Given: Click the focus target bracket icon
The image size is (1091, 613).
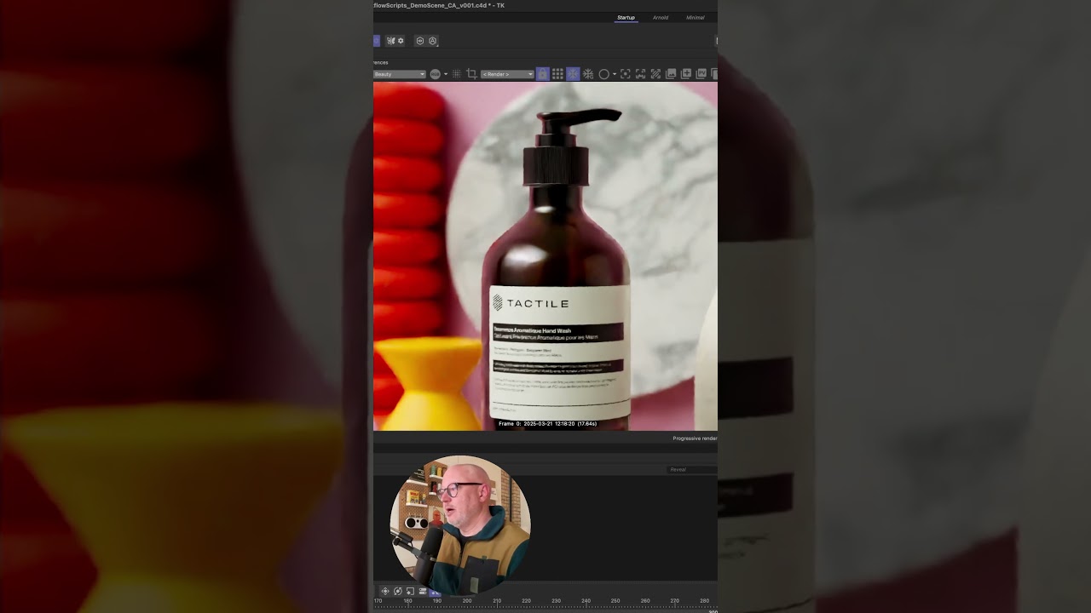Looking at the screenshot, I should (x=626, y=74).
